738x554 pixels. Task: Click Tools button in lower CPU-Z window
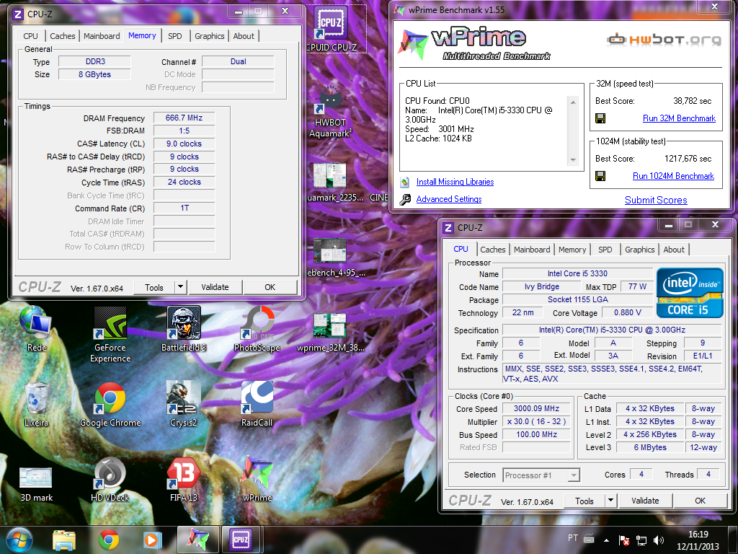(584, 501)
